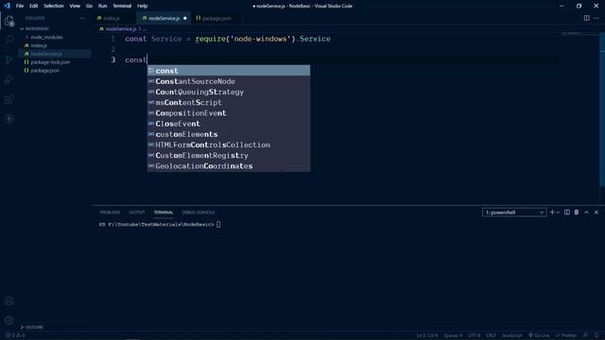Screen dimensions: 605x340
Task: Select the TERMINAL panel tab
Action: (164, 212)
